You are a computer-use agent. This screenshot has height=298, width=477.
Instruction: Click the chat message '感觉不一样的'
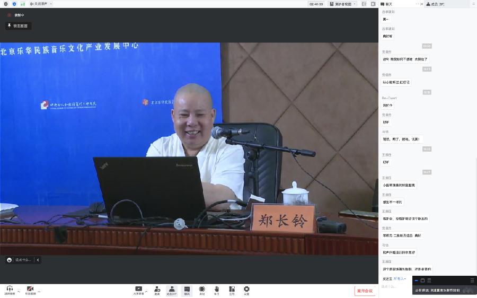tap(392, 202)
